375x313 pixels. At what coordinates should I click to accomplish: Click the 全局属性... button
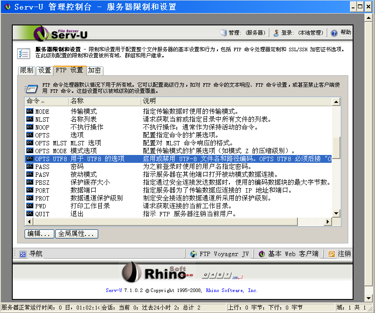(x=77, y=234)
